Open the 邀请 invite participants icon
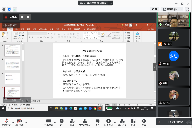 pyautogui.click(x=72, y=121)
